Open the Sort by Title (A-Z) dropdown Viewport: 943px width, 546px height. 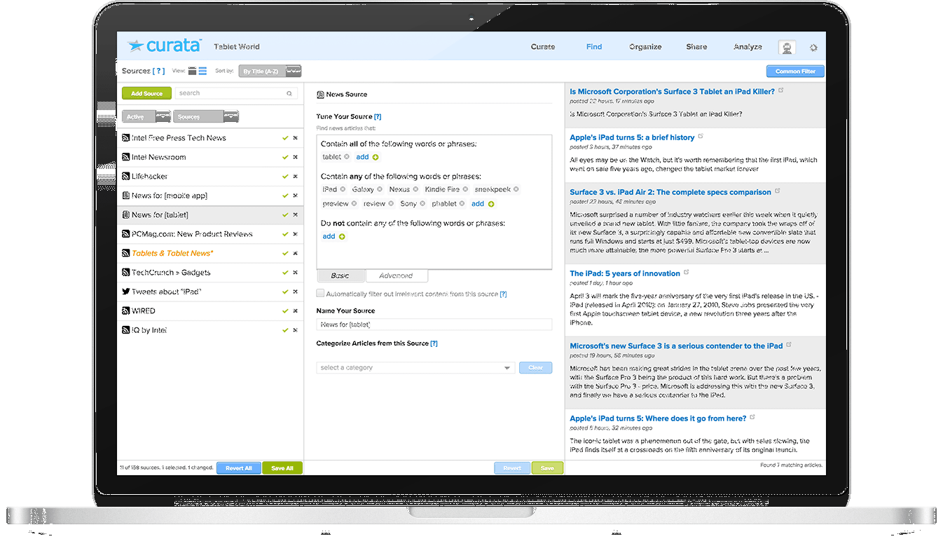click(270, 71)
